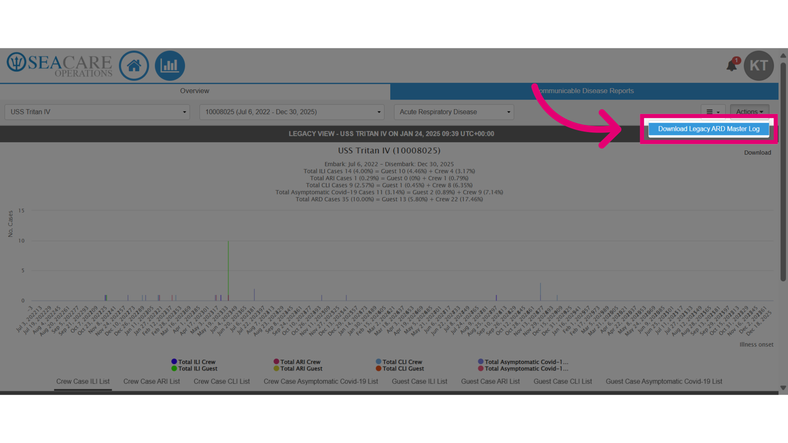Click the Embark Jul 6, 2022 line

pyautogui.click(x=389, y=164)
